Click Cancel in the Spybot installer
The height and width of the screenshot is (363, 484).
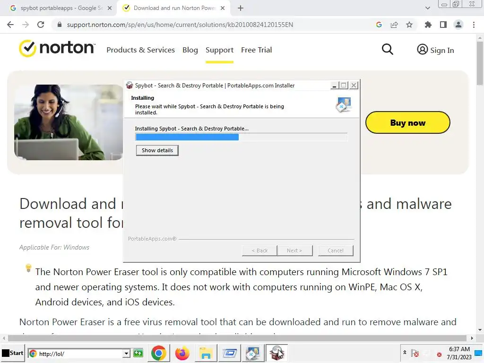[336, 251]
